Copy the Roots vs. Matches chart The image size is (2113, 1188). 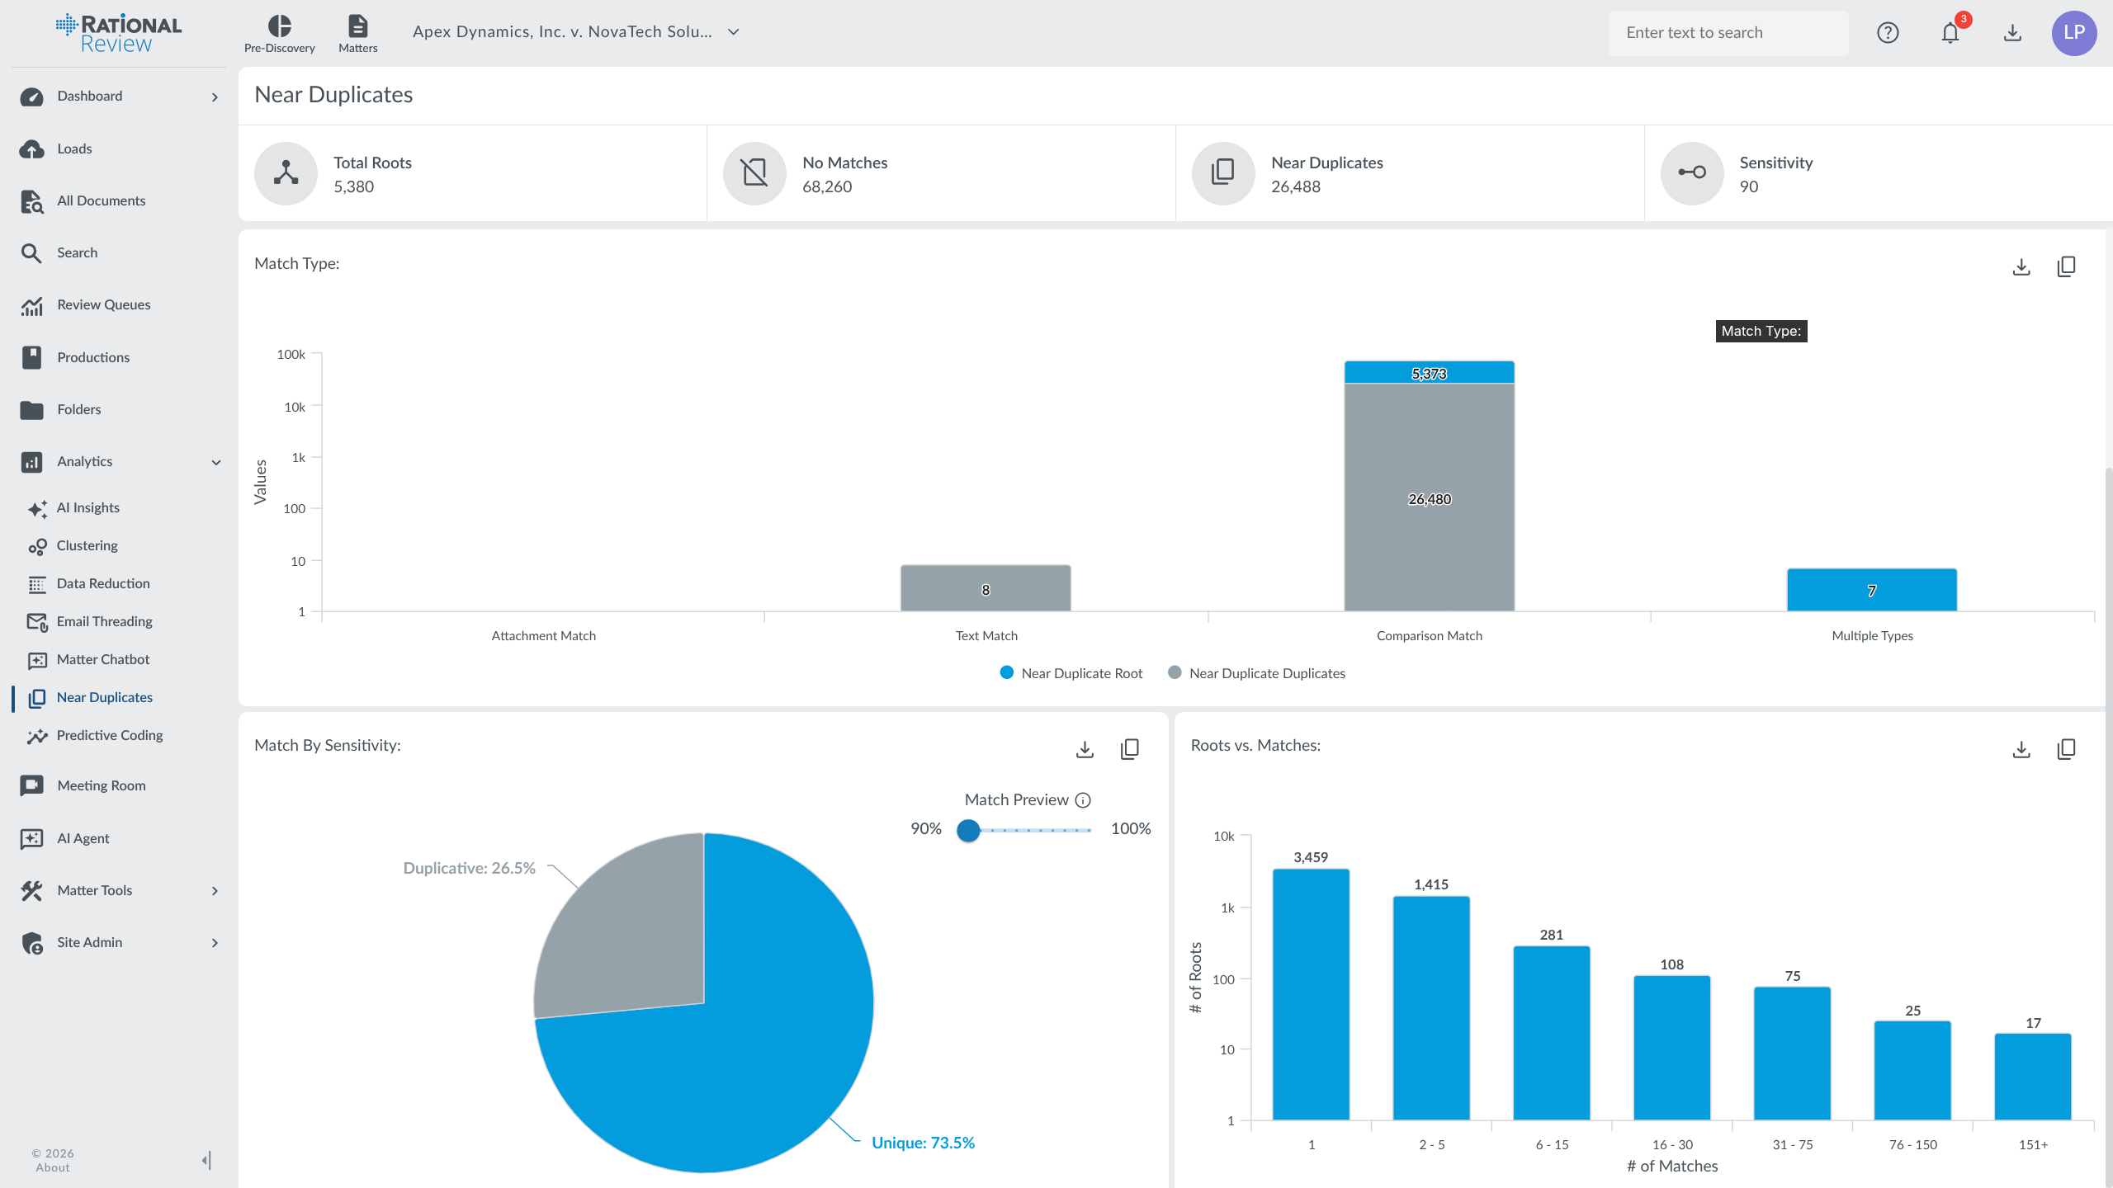(2066, 748)
